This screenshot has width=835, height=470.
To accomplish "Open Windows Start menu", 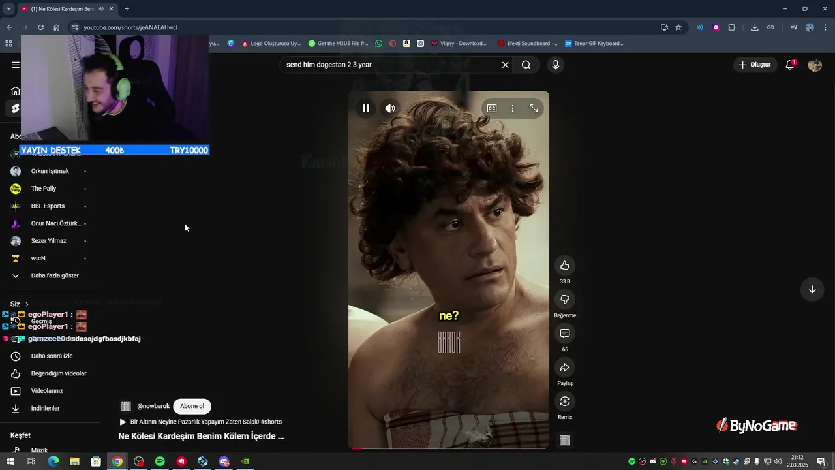I will (x=10, y=462).
